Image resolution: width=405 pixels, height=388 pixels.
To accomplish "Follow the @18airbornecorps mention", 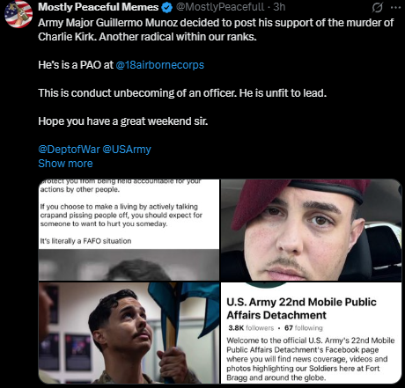I will coord(160,65).
